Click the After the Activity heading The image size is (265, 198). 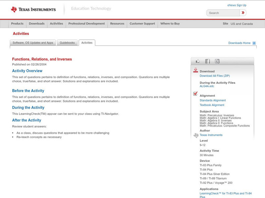pos(26,120)
